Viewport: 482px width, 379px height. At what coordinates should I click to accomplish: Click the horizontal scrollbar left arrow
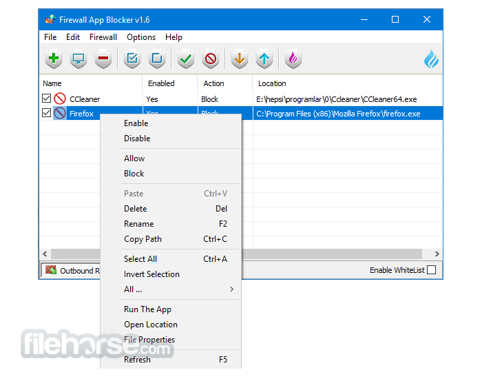[45, 254]
